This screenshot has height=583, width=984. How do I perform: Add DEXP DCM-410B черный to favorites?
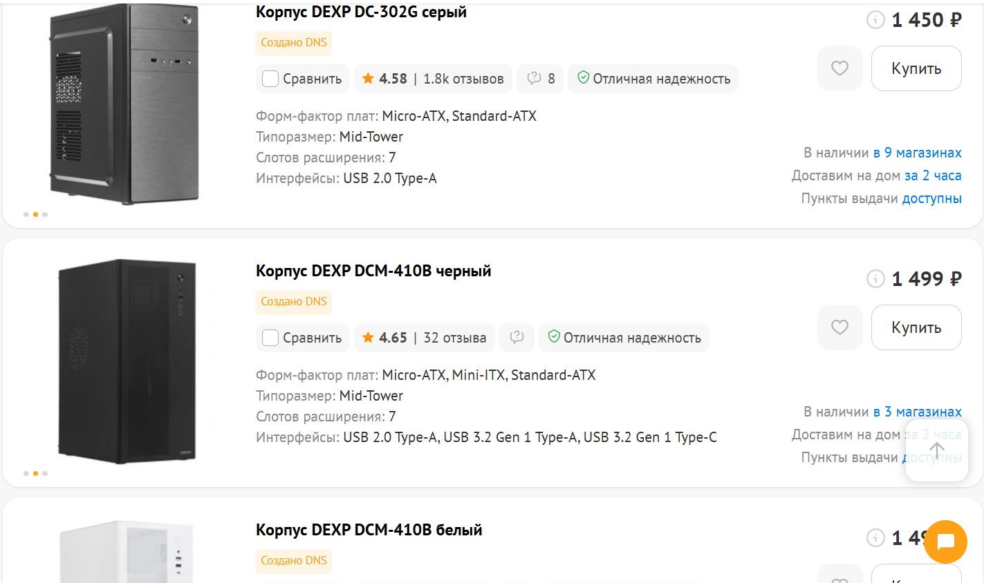pyautogui.click(x=839, y=327)
